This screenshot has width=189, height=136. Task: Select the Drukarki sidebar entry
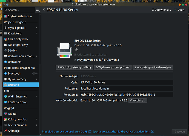tap(21, 85)
